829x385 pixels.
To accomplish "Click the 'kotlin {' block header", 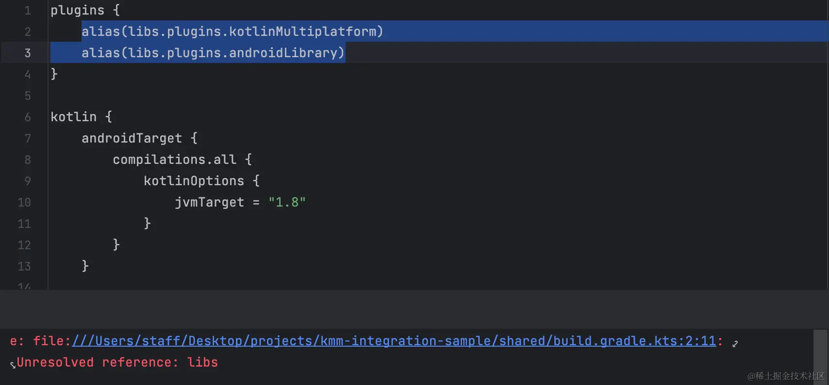I will (x=82, y=117).
